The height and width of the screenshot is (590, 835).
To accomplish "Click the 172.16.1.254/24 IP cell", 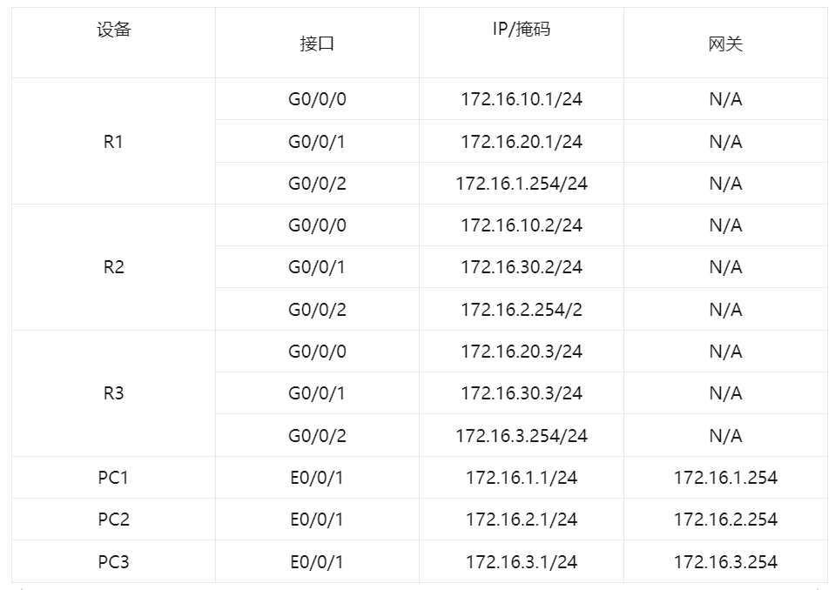I will 521,184.
